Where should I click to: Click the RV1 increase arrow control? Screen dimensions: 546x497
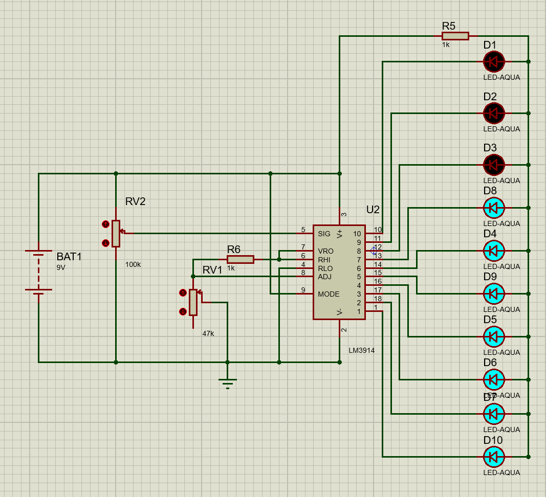pos(183,292)
